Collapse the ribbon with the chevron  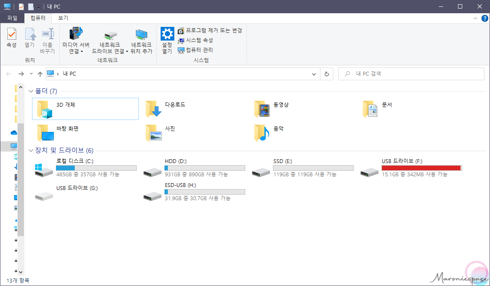point(475,18)
